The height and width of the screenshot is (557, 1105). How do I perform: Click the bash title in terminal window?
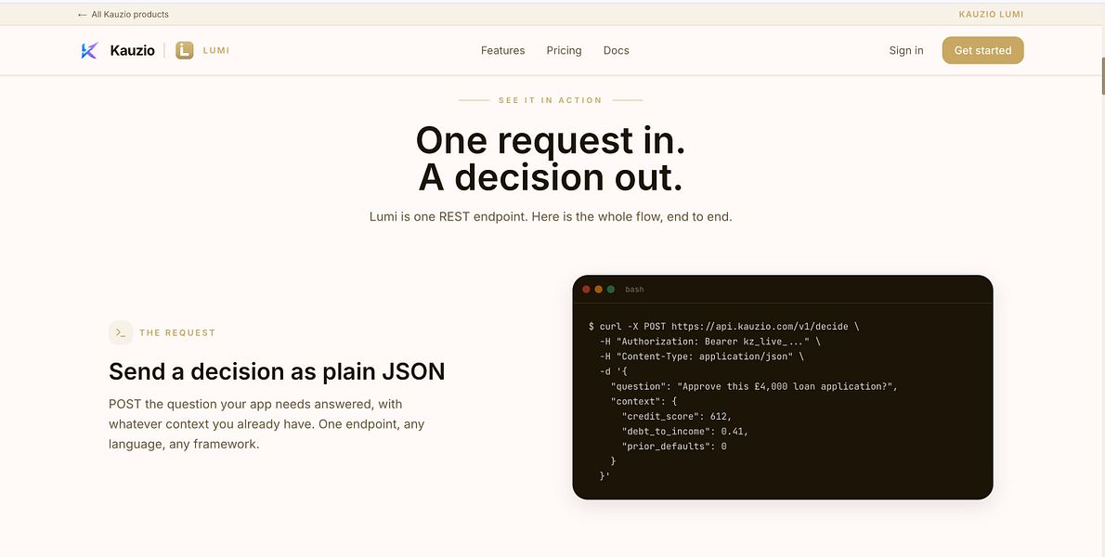[634, 290]
